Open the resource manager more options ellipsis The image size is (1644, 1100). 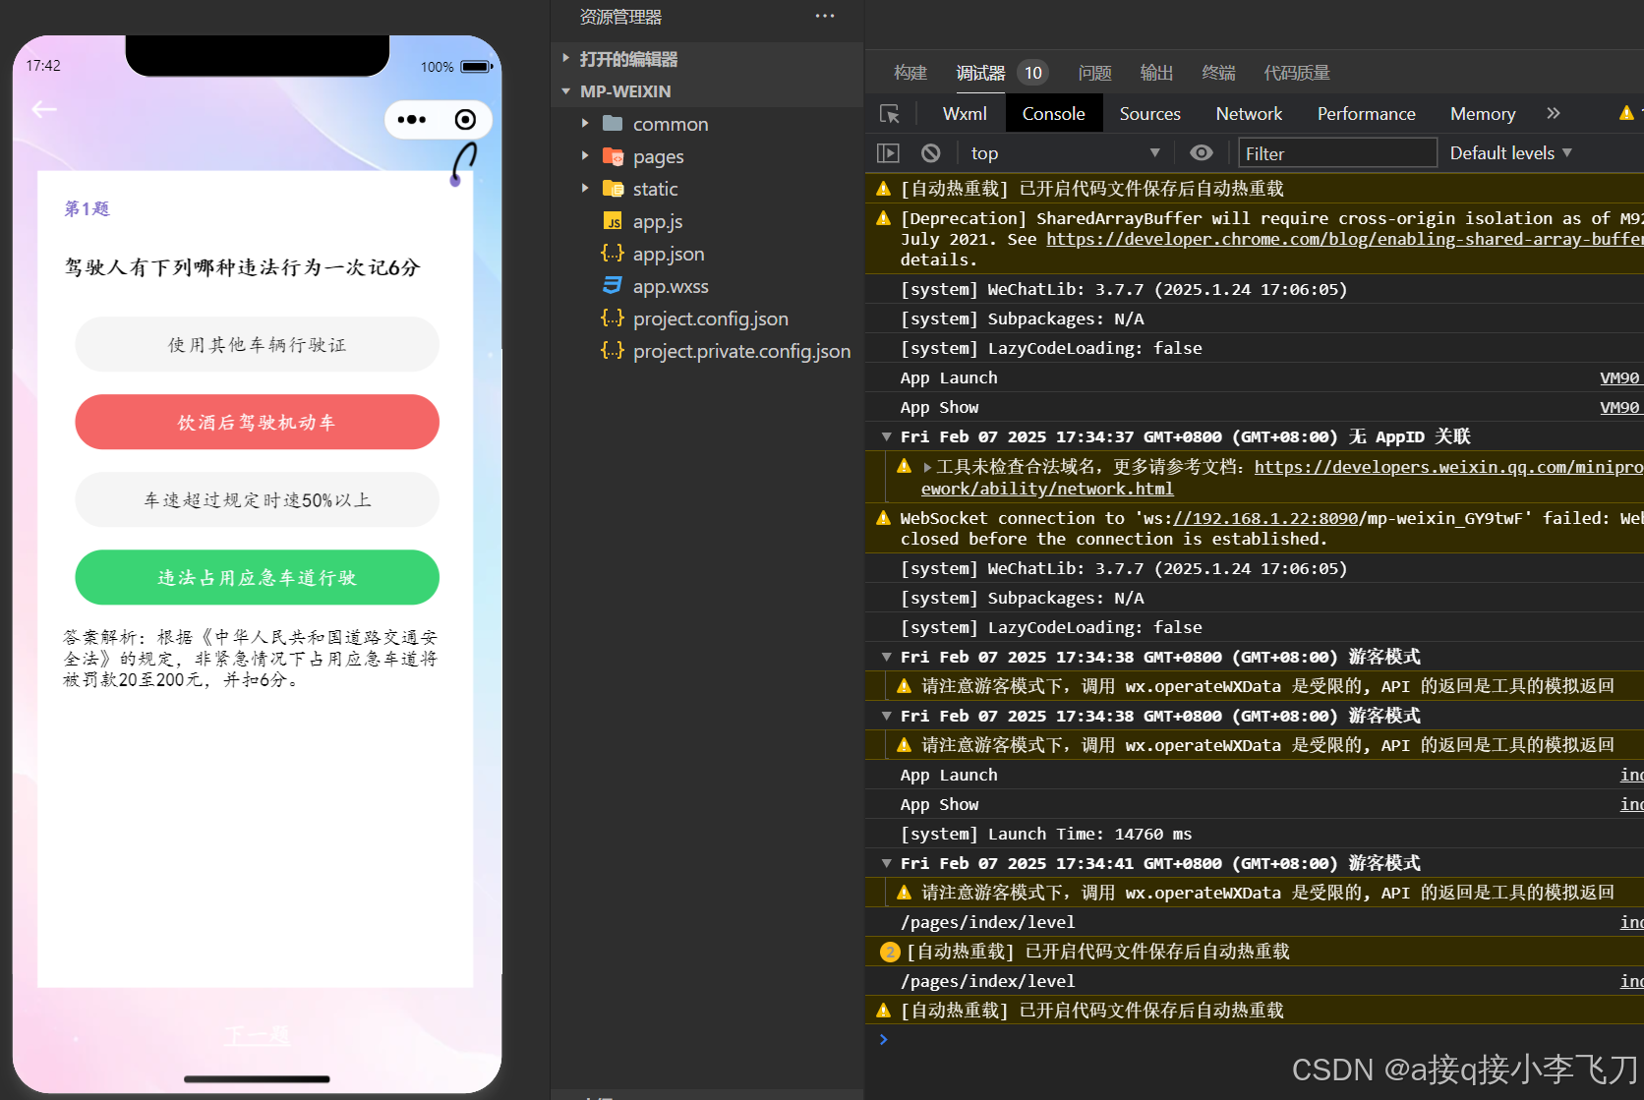click(x=825, y=17)
